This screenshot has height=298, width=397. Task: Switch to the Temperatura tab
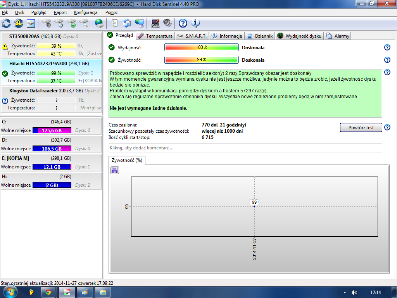point(155,36)
